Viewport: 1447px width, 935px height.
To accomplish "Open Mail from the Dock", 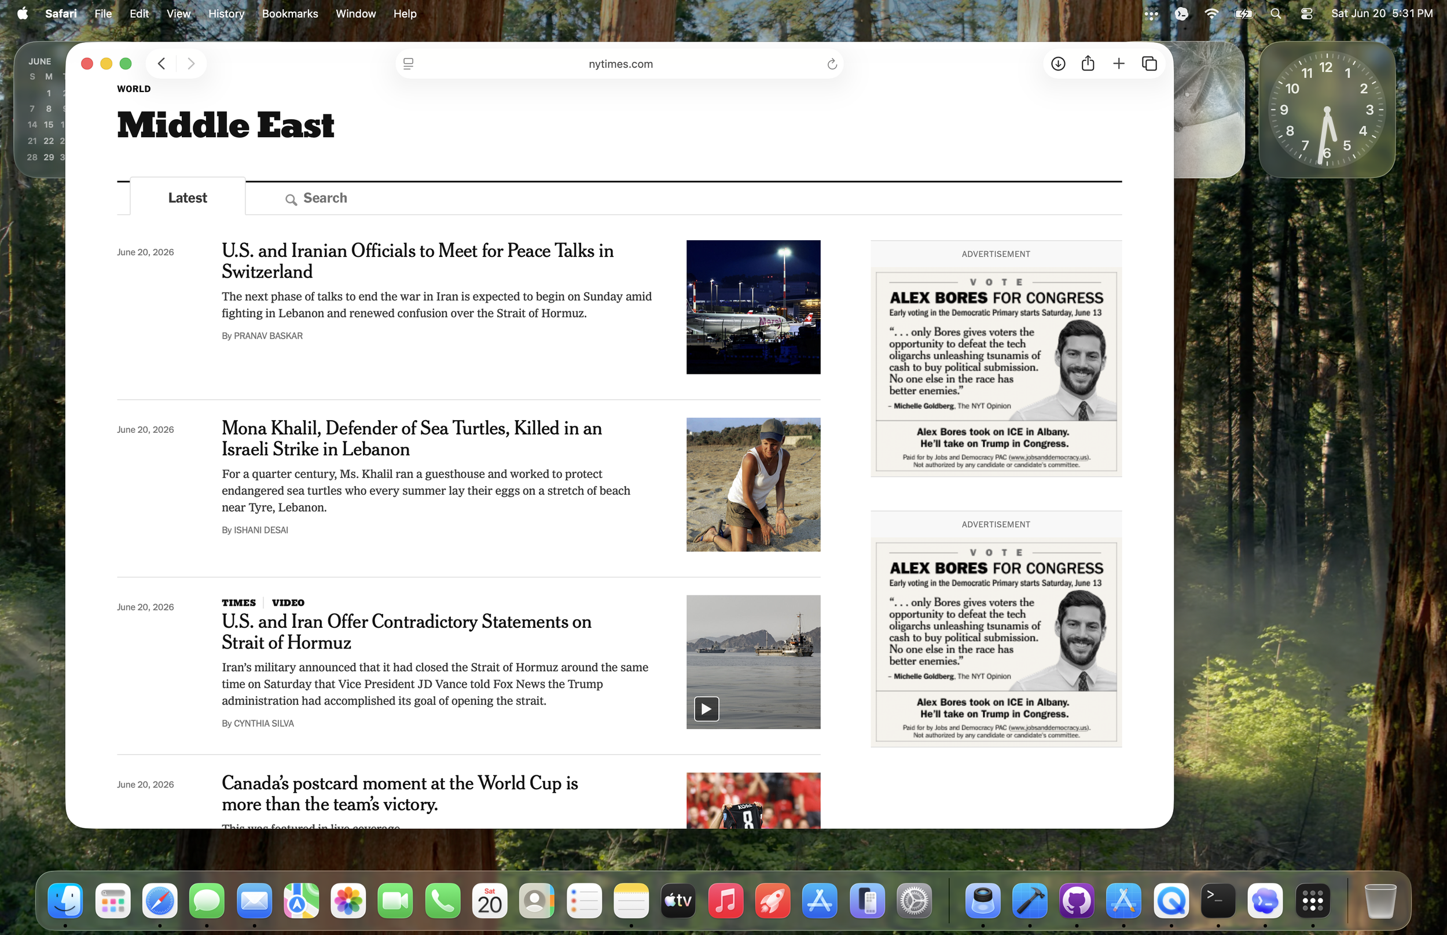I will [254, 900].
